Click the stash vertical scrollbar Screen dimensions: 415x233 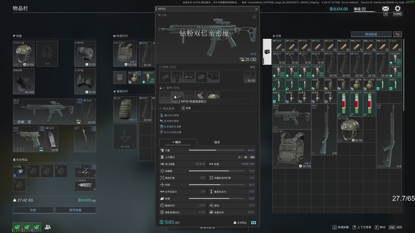tap(404, 75)
